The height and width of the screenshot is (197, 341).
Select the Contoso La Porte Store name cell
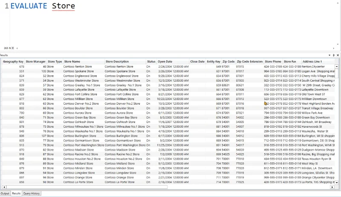click(x=84, y=182)
